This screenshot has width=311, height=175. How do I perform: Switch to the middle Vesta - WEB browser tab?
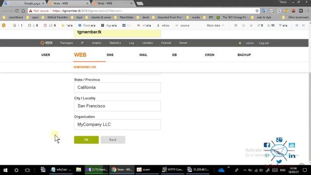[x=69, y=3]
